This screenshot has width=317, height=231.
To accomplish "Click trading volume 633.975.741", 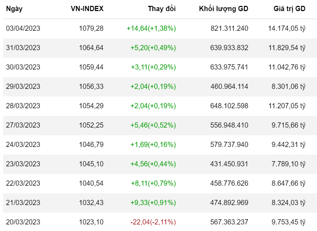I will tap(229, 67).
